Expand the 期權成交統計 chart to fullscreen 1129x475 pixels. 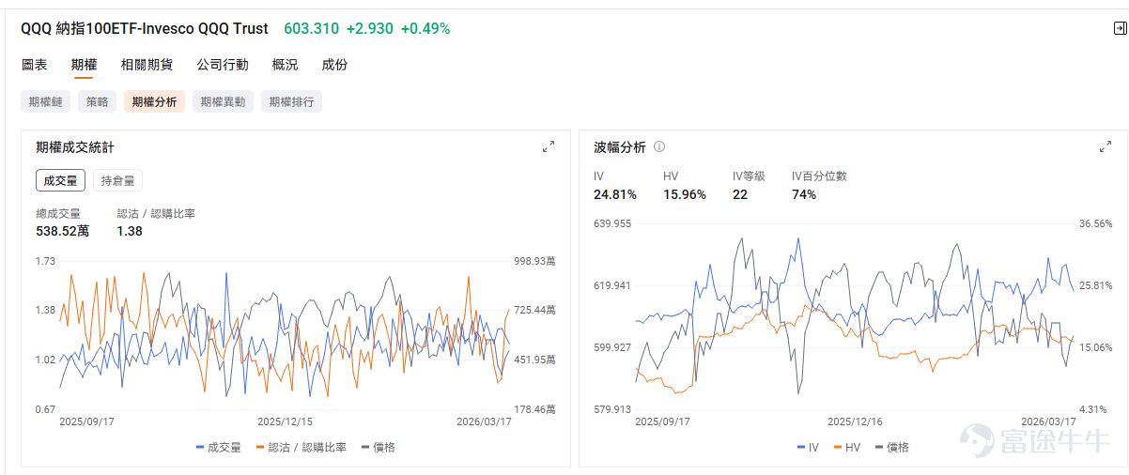tap(549, 147)
